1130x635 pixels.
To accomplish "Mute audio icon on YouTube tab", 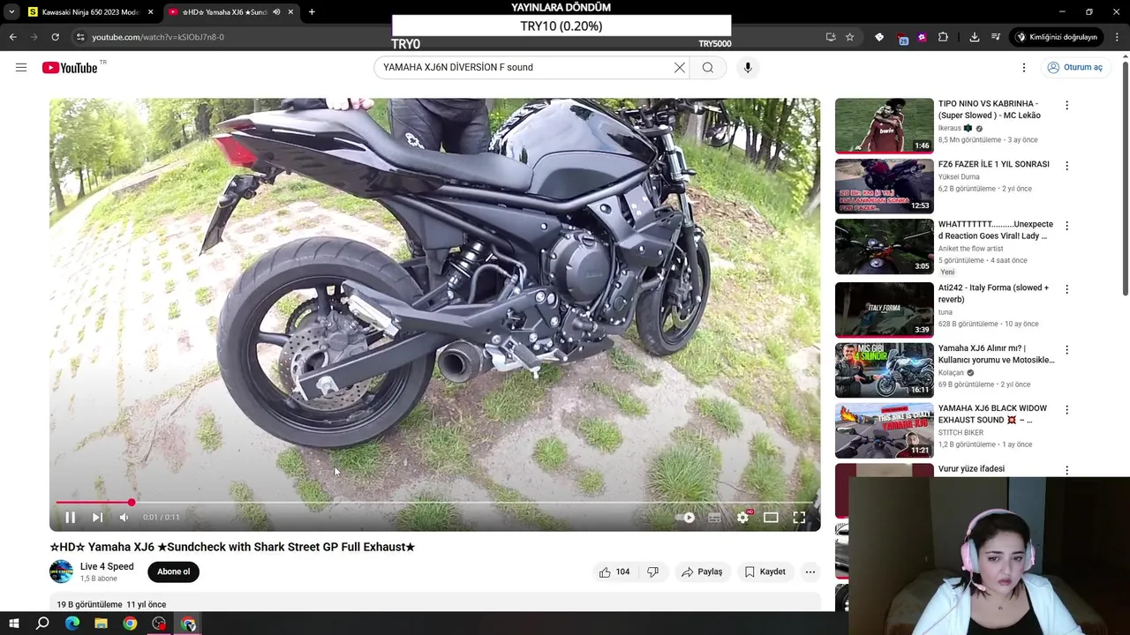I will coord(276,12).
